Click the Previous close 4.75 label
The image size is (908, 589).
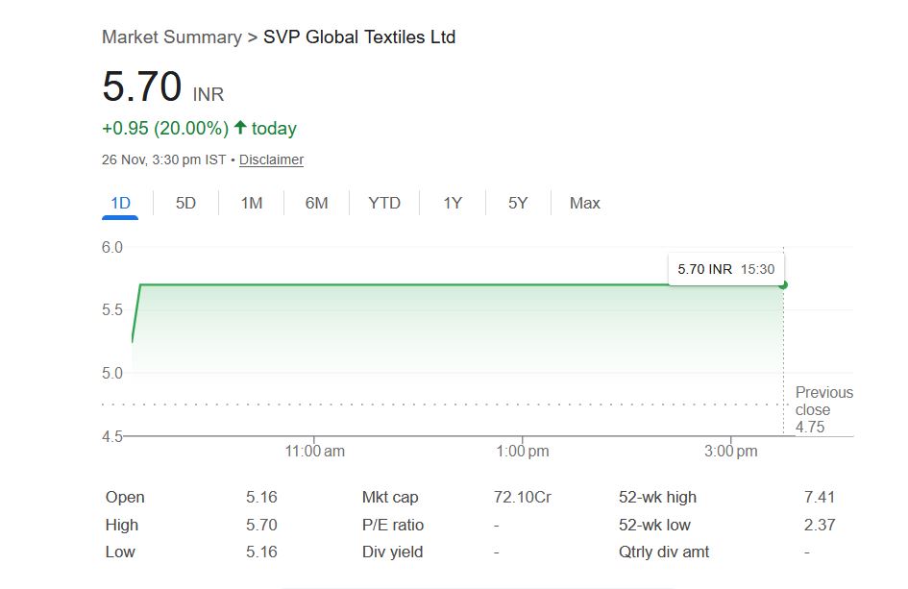click(x=823, y=409)
